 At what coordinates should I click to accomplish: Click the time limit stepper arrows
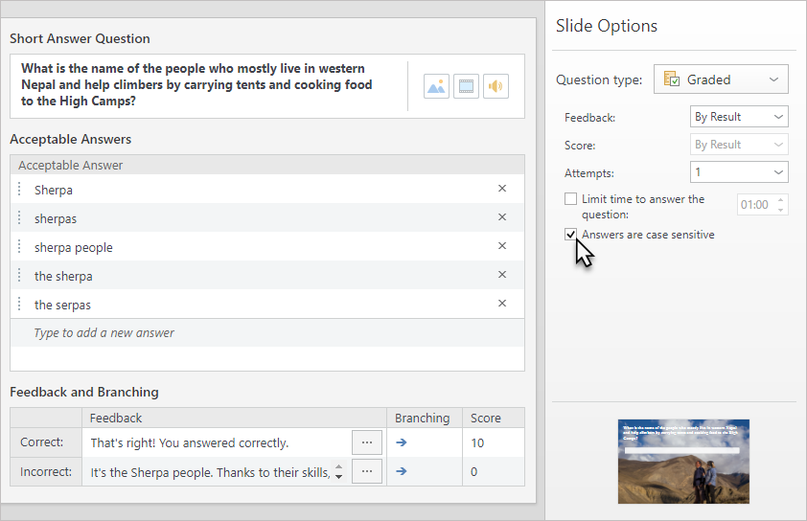pos(781,205)
